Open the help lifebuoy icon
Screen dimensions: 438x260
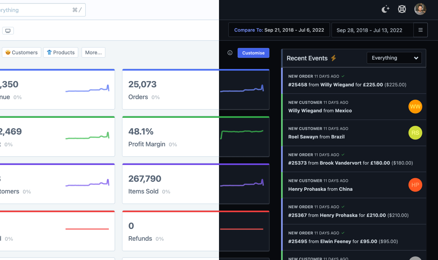[x=402, y=9]
